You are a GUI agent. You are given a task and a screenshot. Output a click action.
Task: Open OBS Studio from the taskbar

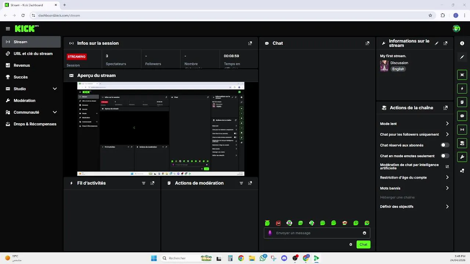pyautogui.click(x=295, y=258)
